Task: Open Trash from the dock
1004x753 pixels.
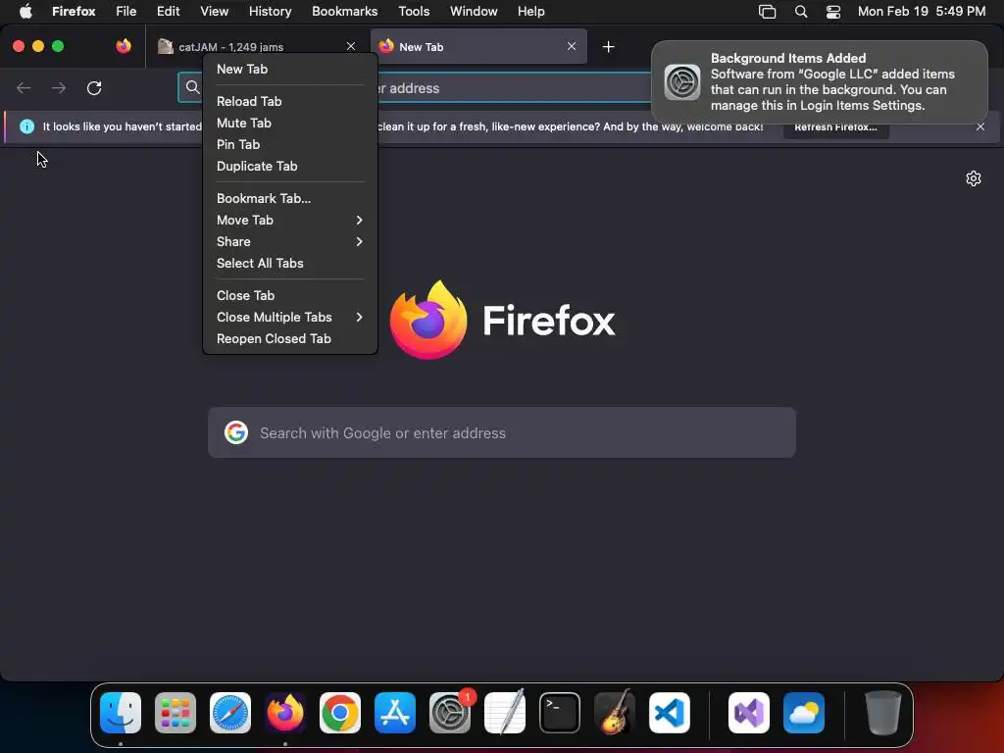Action: pyautogui.click(x=883, y=713)
